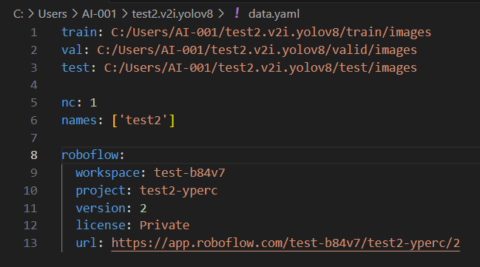This screenshot has height=267, width=480.
Task: Open the C: drive breadcrumb
Action: pos(18,14)
